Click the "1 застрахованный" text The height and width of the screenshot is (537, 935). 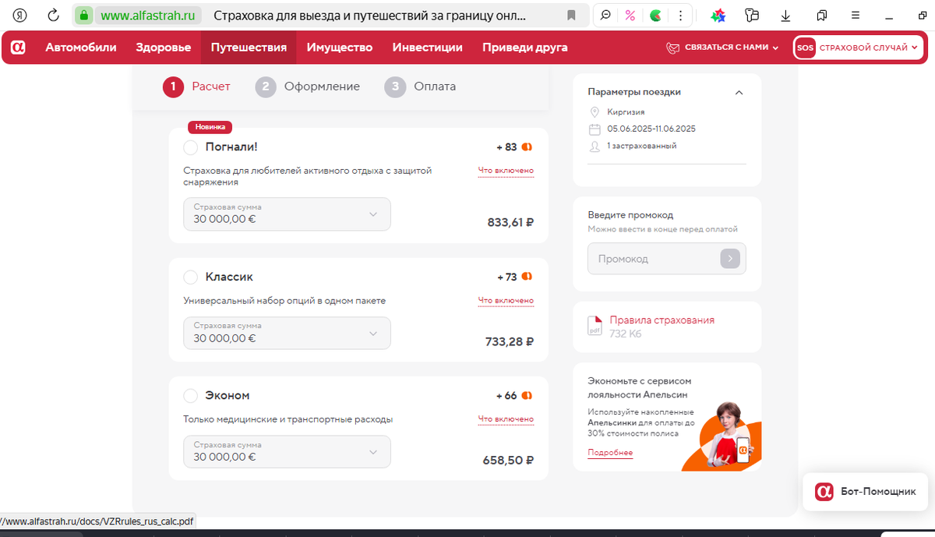[x=641, y=146]
